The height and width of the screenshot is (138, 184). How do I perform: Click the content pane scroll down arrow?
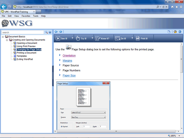coord(181,129)
